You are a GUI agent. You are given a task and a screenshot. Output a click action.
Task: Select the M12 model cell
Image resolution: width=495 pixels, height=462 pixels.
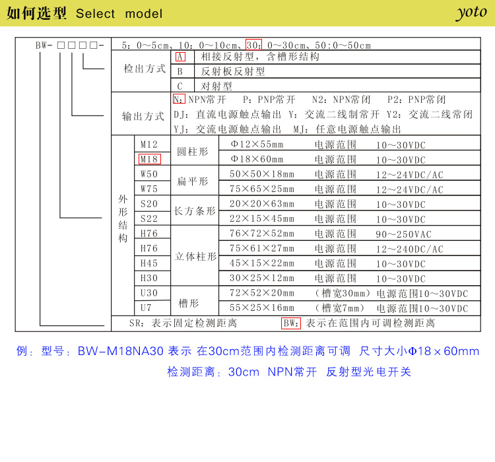point(148,144)
